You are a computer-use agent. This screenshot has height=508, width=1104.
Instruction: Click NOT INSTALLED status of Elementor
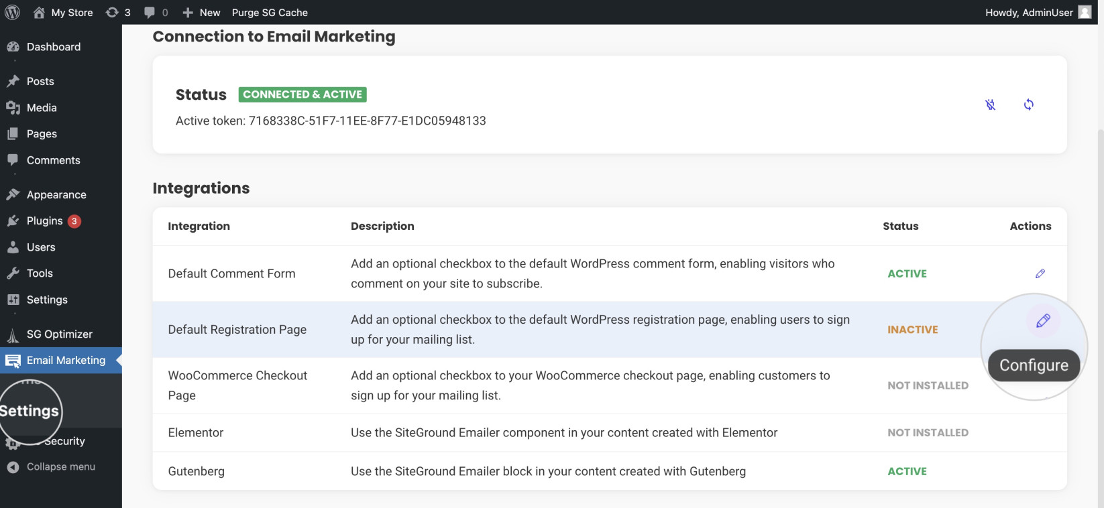[x=928, y=433]
